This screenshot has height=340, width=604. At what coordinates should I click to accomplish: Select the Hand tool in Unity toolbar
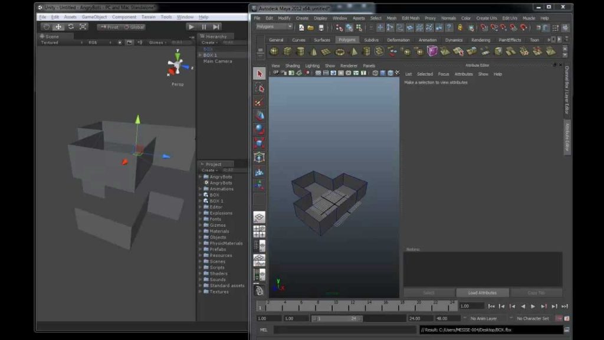[46, 27]
